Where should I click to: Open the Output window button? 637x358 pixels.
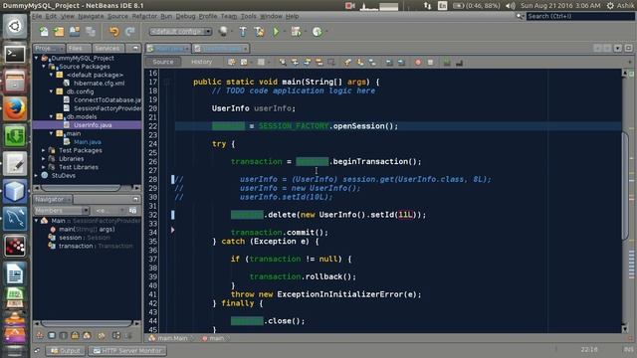pos(66,351)
